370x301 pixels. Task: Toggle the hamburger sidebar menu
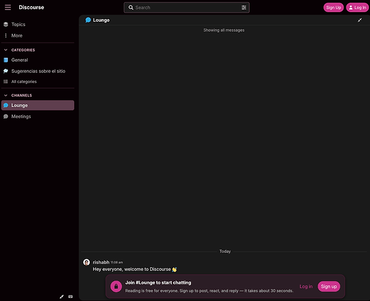(8, 7)
